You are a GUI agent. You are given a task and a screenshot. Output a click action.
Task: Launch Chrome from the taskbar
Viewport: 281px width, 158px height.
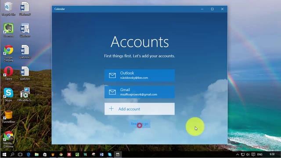click(61, 154)
